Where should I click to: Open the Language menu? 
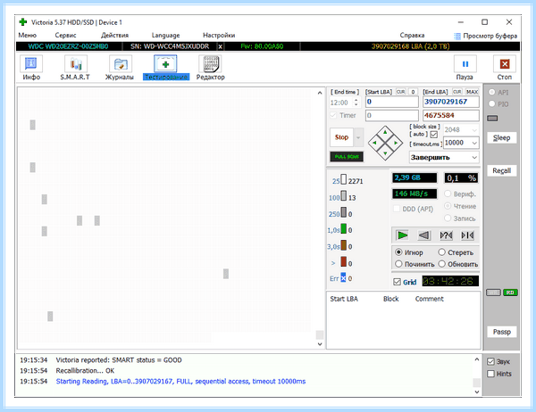(165, 35)
